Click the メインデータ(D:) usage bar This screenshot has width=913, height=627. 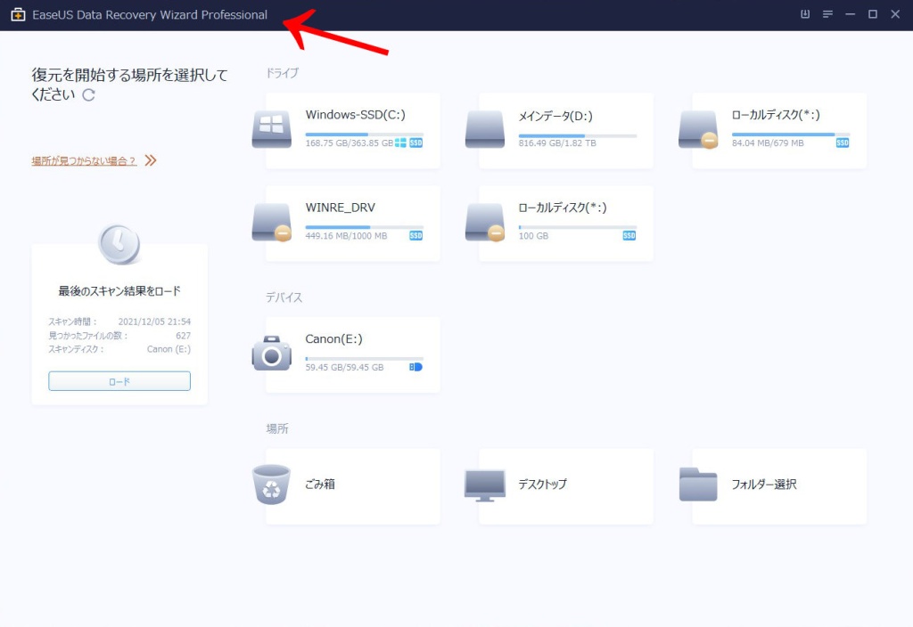(x=578, y=136)
